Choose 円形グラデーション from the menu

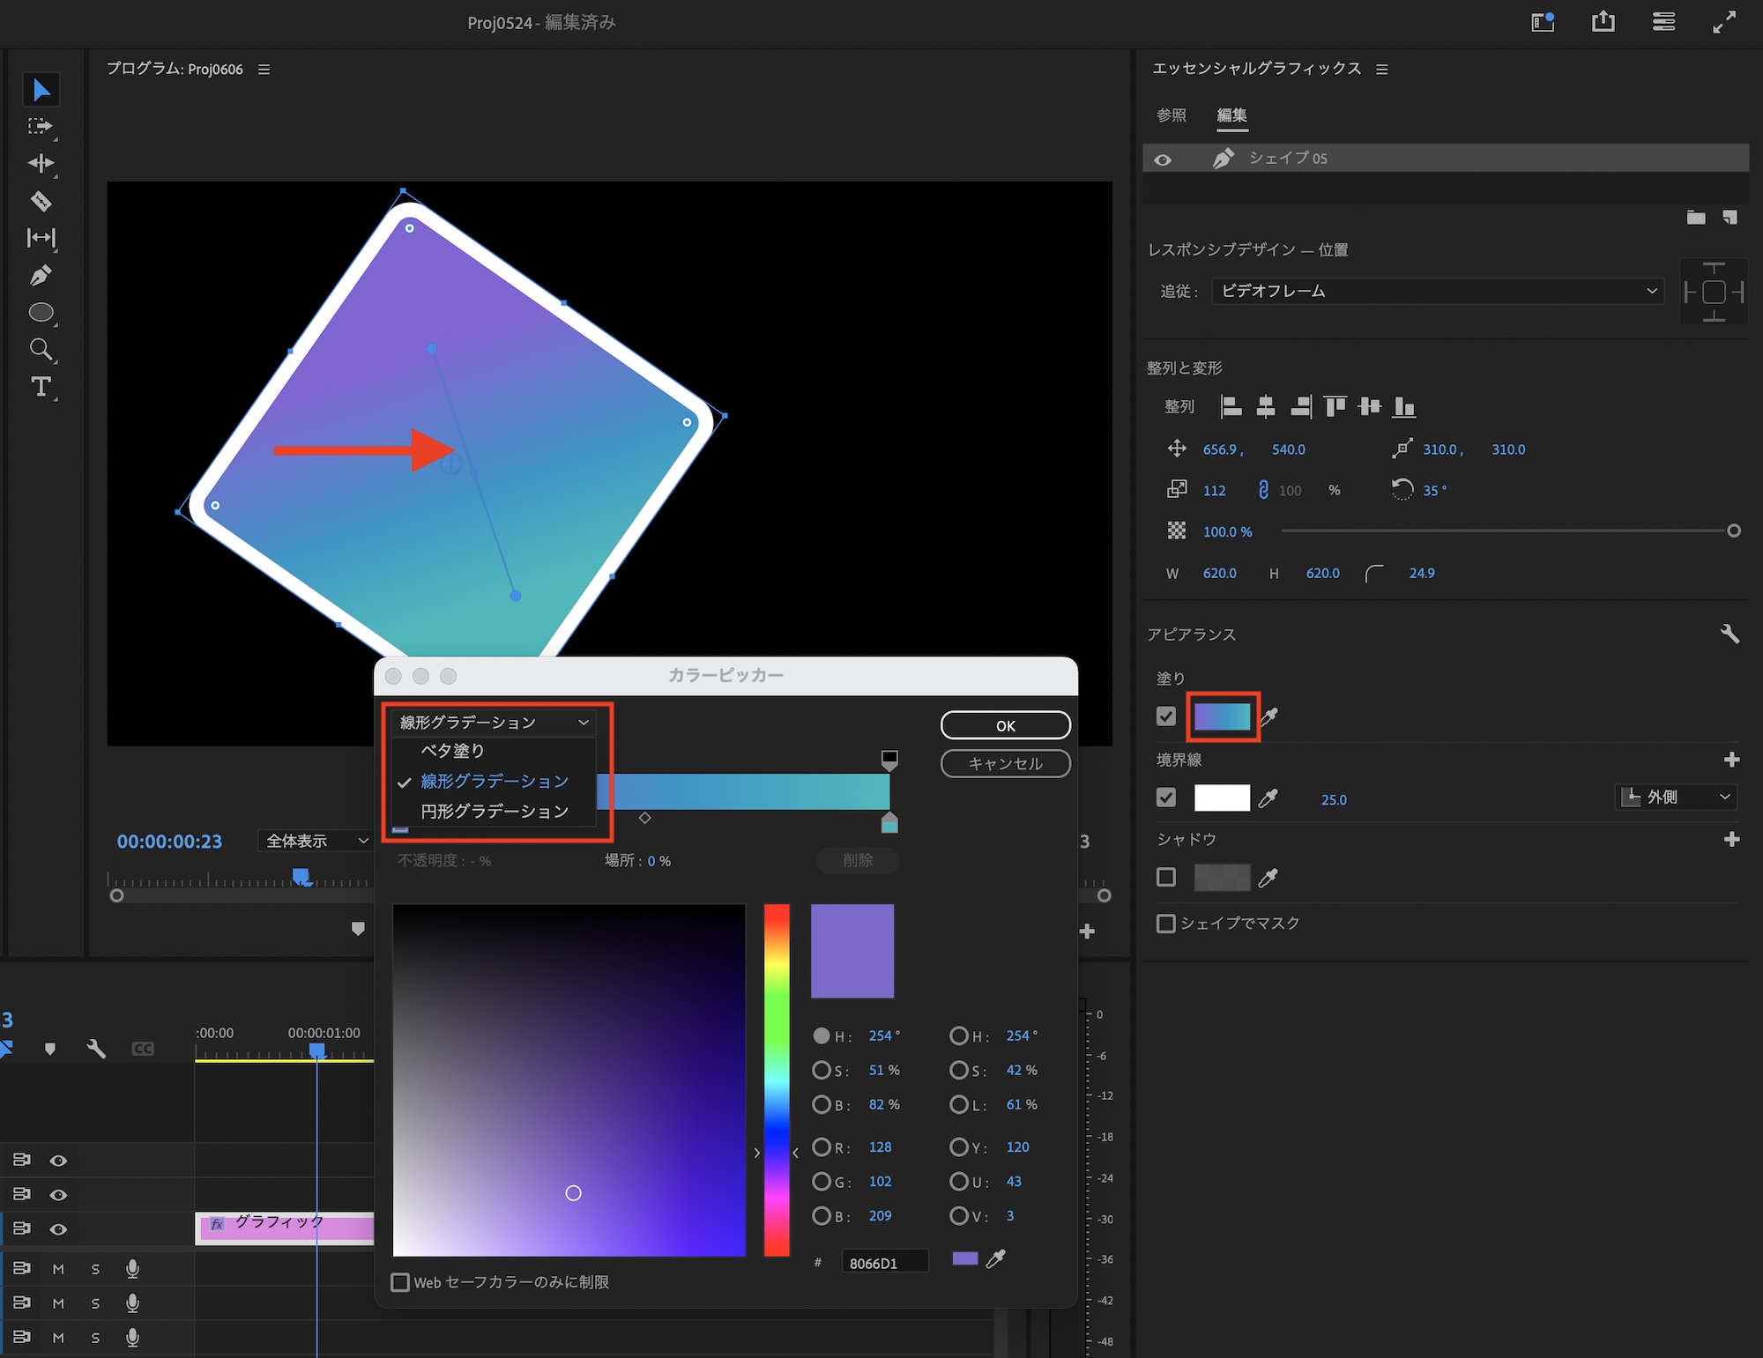coord(494,811)
